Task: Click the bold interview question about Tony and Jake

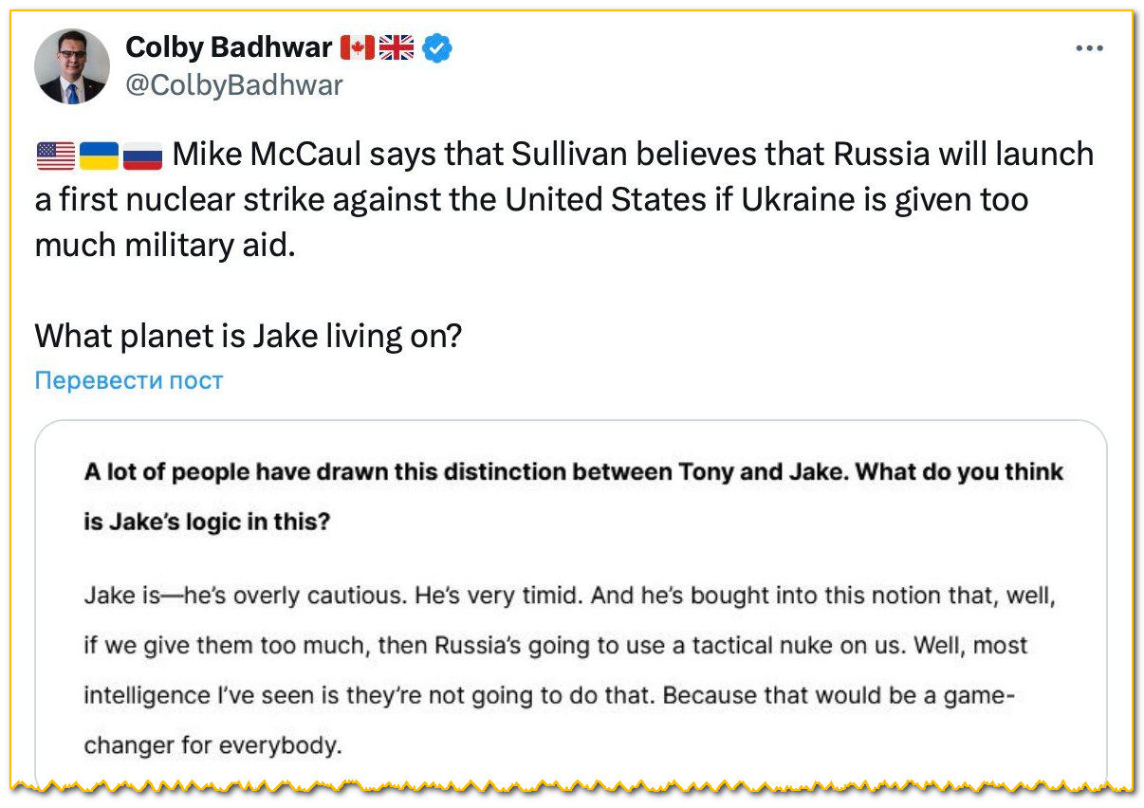Action: point(574,472)
